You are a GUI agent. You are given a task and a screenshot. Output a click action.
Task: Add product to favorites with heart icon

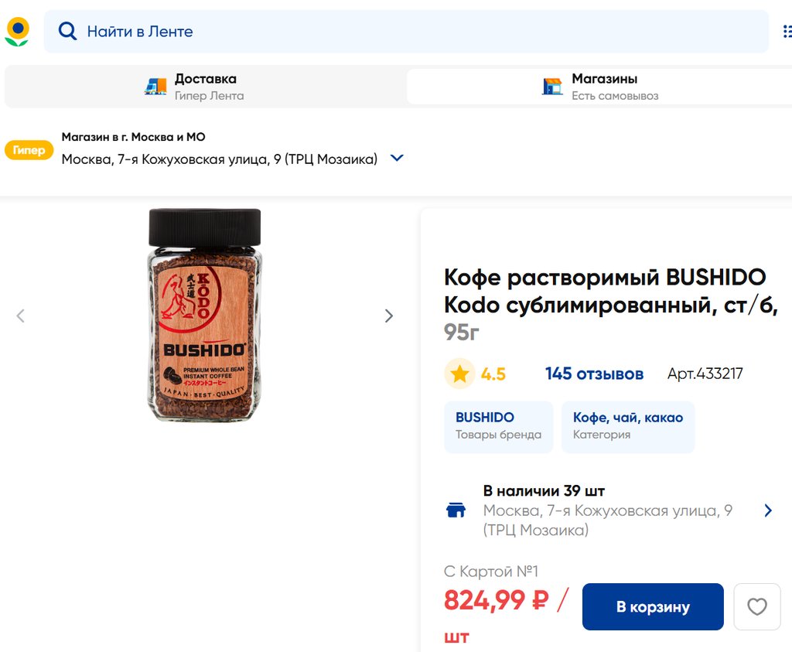757,607
